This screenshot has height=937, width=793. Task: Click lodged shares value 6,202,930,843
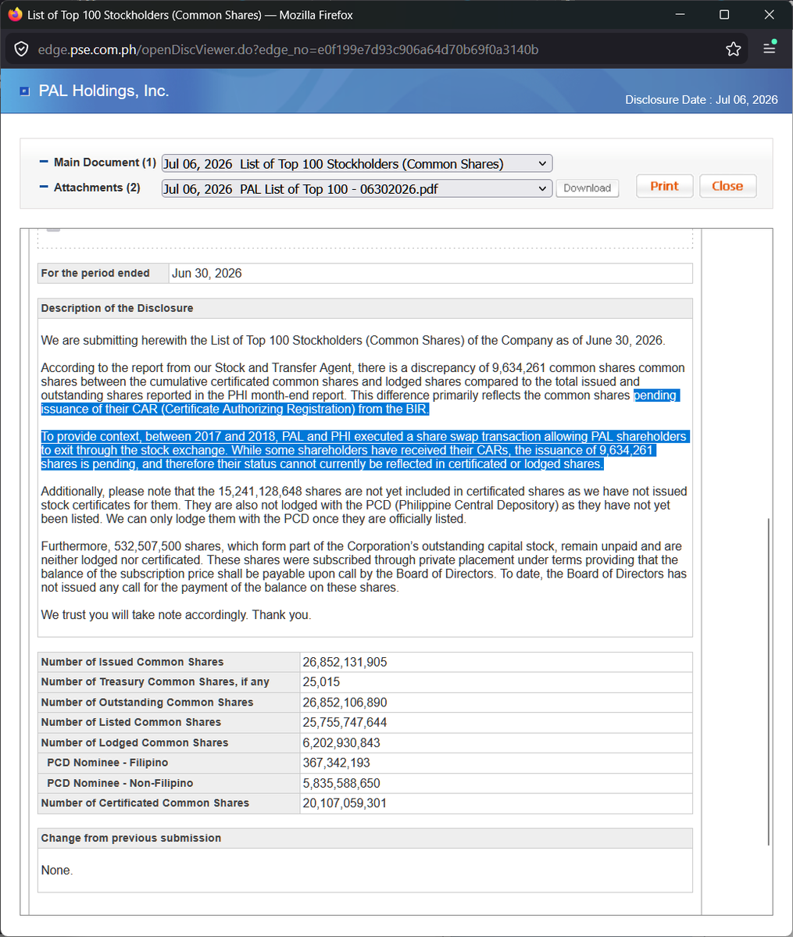coord(341,742)
